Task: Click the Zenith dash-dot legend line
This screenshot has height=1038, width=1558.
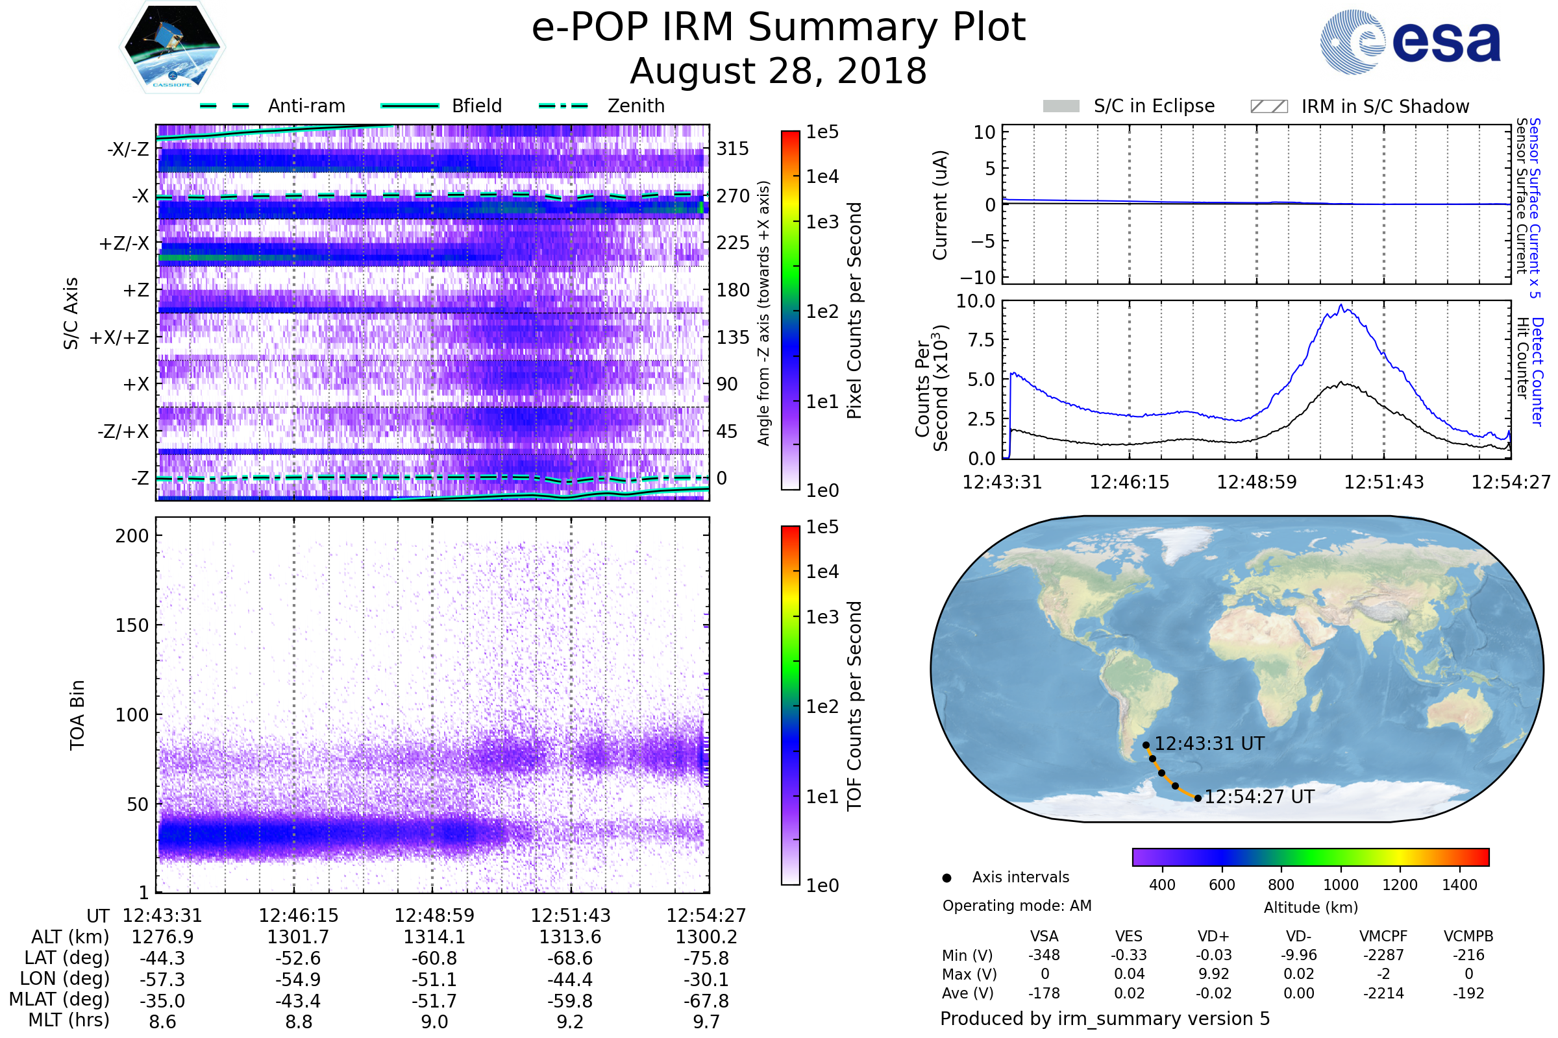Action: click(x=563, y=106)
